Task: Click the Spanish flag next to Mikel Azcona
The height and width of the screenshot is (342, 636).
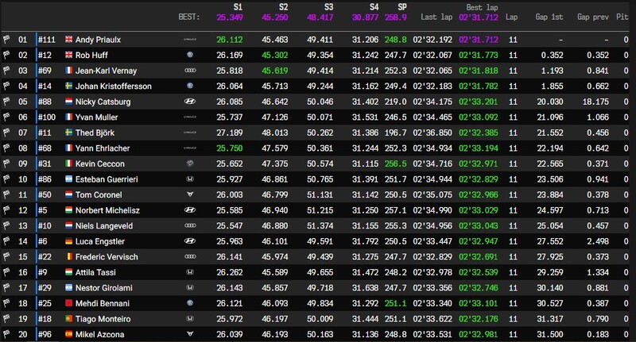Action: [x=69, y=334]
